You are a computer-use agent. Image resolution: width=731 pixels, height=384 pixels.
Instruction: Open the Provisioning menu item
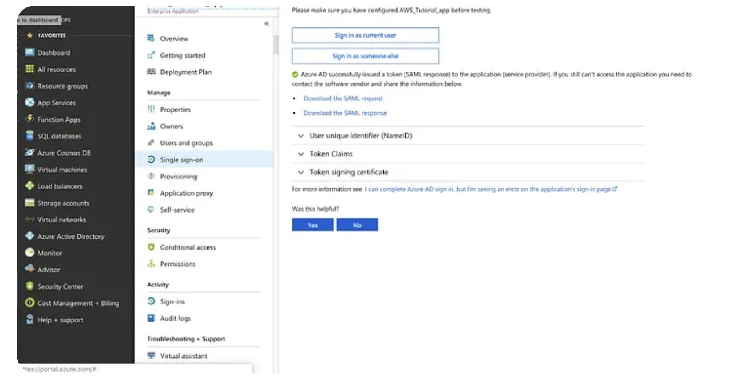[x=178, y=177]
